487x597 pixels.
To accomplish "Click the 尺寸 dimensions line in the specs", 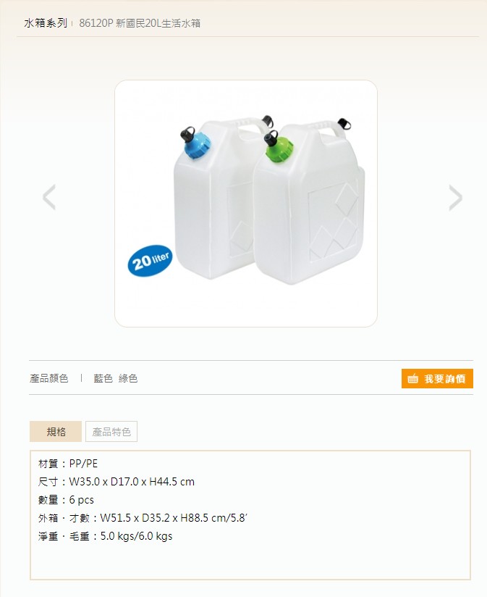I will (x=117, y=482).
